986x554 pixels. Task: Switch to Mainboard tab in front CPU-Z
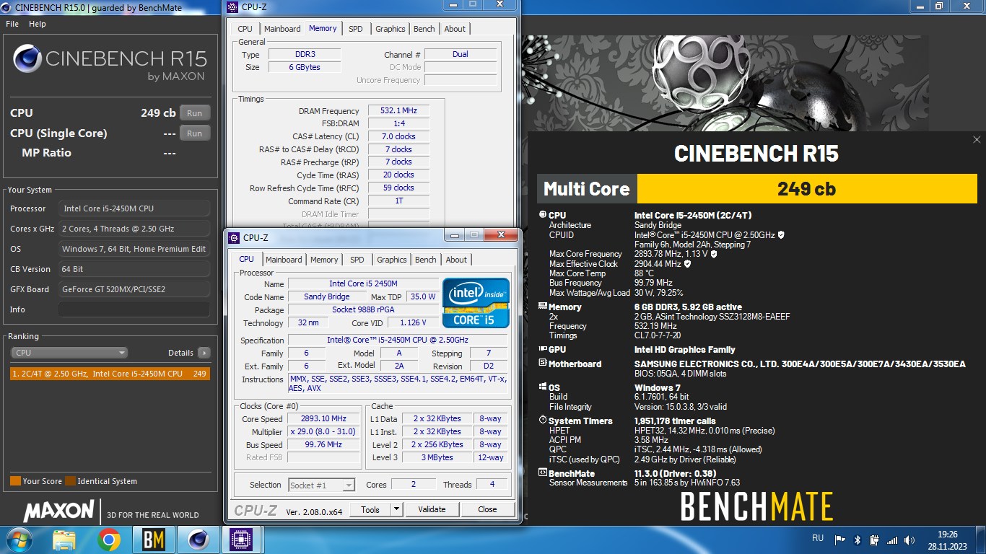[284, 260]
